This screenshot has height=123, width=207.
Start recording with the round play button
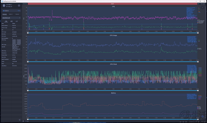tap(202, 8)
